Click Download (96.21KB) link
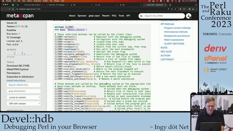 18,65
